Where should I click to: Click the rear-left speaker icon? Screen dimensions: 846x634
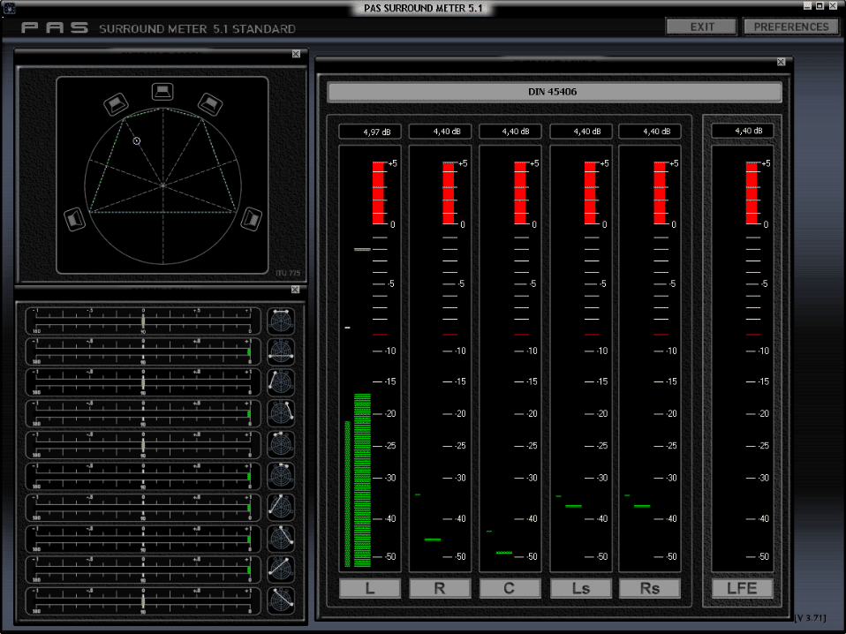pos(74,220)
